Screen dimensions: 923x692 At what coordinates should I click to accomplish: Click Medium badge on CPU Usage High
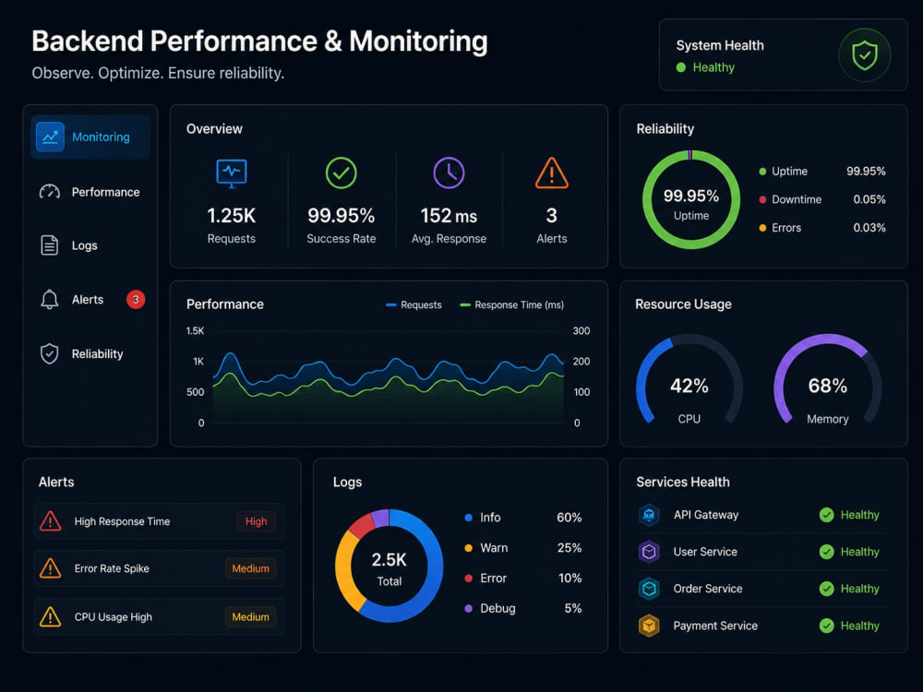pos(250,616)
